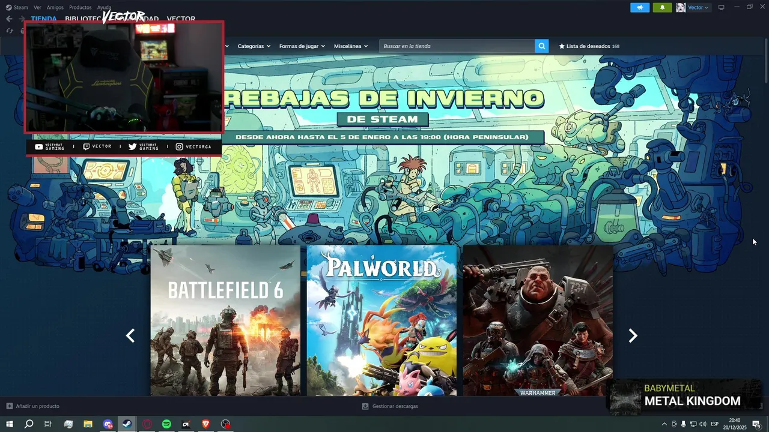Go back with the navigation arrow

9,19
